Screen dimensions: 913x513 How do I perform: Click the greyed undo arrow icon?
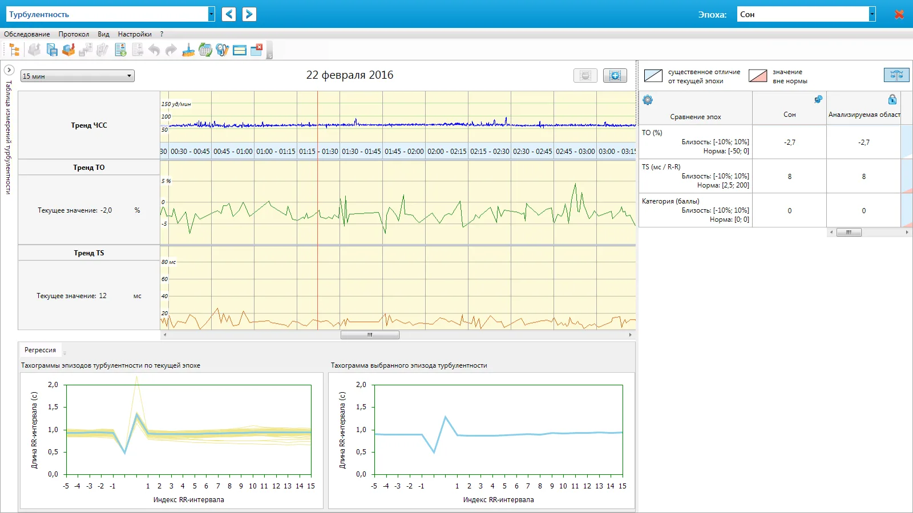pyautogui.click(x=154, y=50)
